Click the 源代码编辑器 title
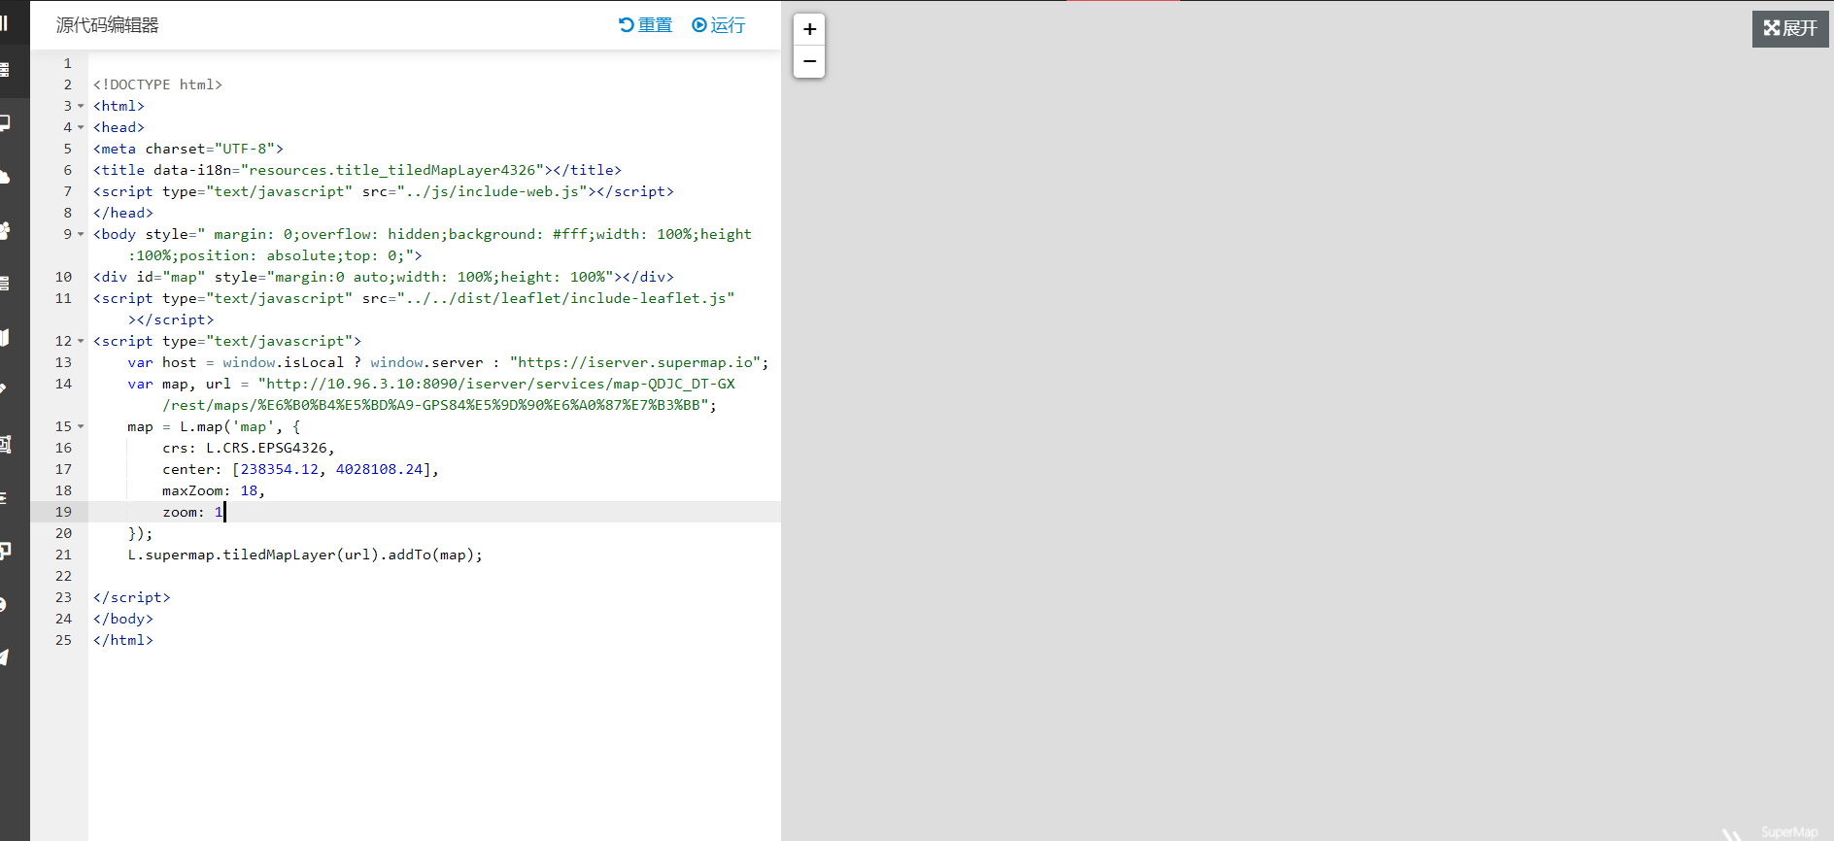Viewport: 1834px width, 841px height. click(108, 25)
